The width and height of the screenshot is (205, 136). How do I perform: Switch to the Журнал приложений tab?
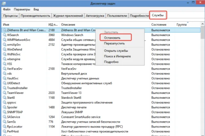[68, 16]
